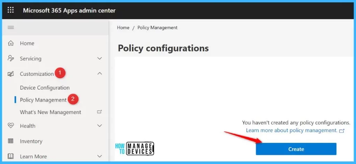The image size is (356, 164).
Task: Click "You haven't created any policy configurations" text
Action: tap(296, 123)
